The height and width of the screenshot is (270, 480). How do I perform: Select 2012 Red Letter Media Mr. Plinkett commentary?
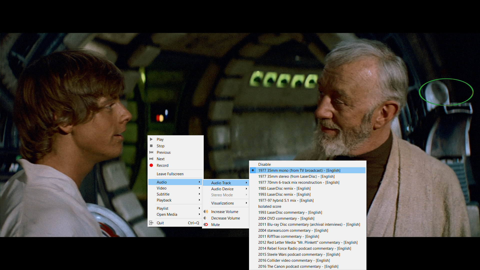[307, 242]
